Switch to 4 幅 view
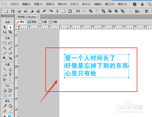The width and height of the screenshot is (152, 117). [53, 22]
